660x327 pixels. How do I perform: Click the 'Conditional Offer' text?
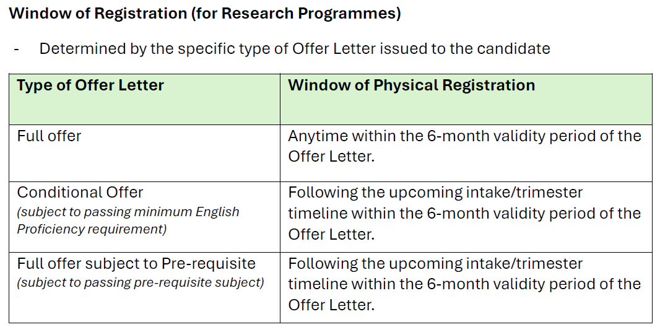pyautogui.click(x=80, y=193)
